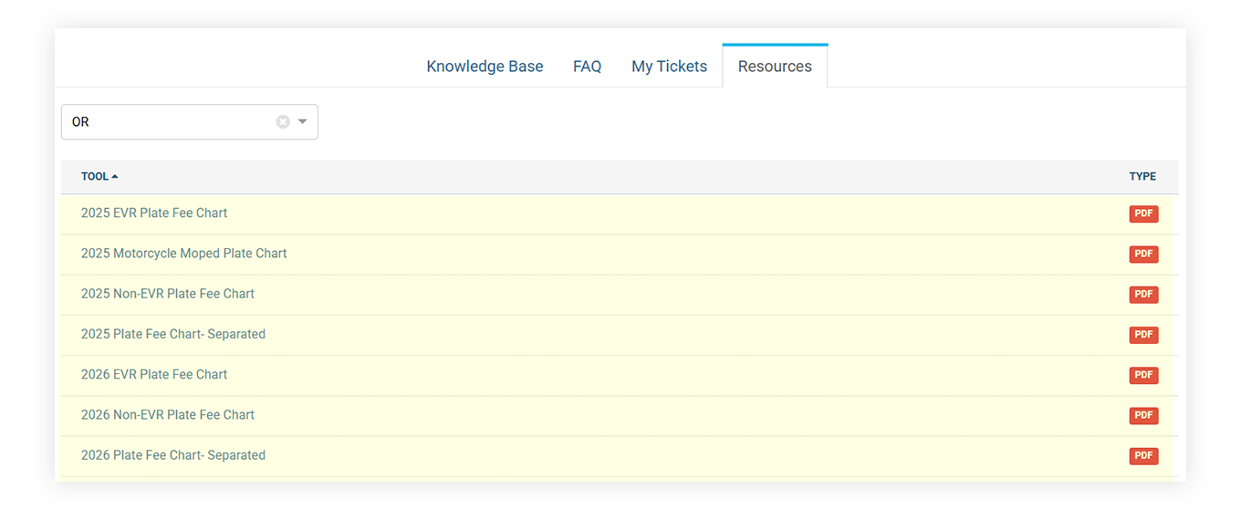Open 2026 Non-EVR Plate Fee Chart link
The height and width of the screenshot is (520, 1241).
click(x=168, y=414)
